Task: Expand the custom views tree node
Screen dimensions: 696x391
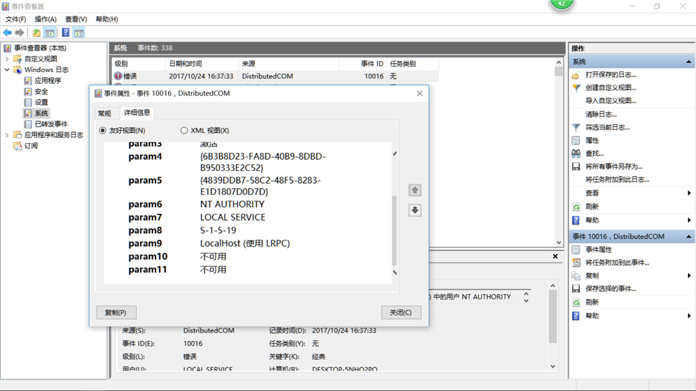Action: pos(5,60)
